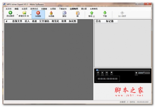The height and width of the screenshot is (107, 155).
Task: Click the total duration 00:00:00.000 in status bar
Action: [x=139, y=102]
